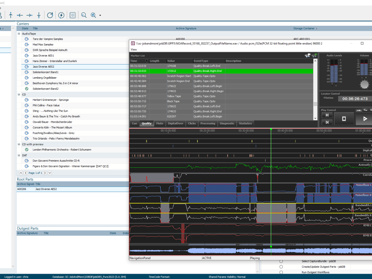The image size is (372, 279).
Task: Click the upward arrow transfer icon
Action: click(x=11, y=15)
